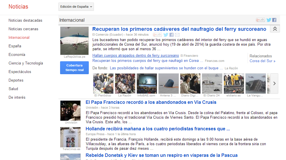Viewport: 286px width, 160px height.
Task: Open Rebelde Donetsk y Kiev headline
Action: 161,155
